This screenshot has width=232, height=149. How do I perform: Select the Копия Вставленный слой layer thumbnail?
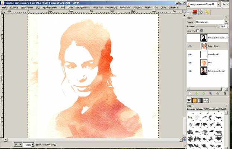[x=204, y=38]
